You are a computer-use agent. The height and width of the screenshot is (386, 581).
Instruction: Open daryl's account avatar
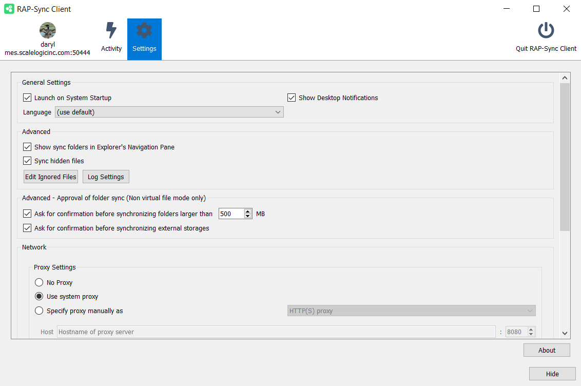pyautogui.click(x=48, y=30)
